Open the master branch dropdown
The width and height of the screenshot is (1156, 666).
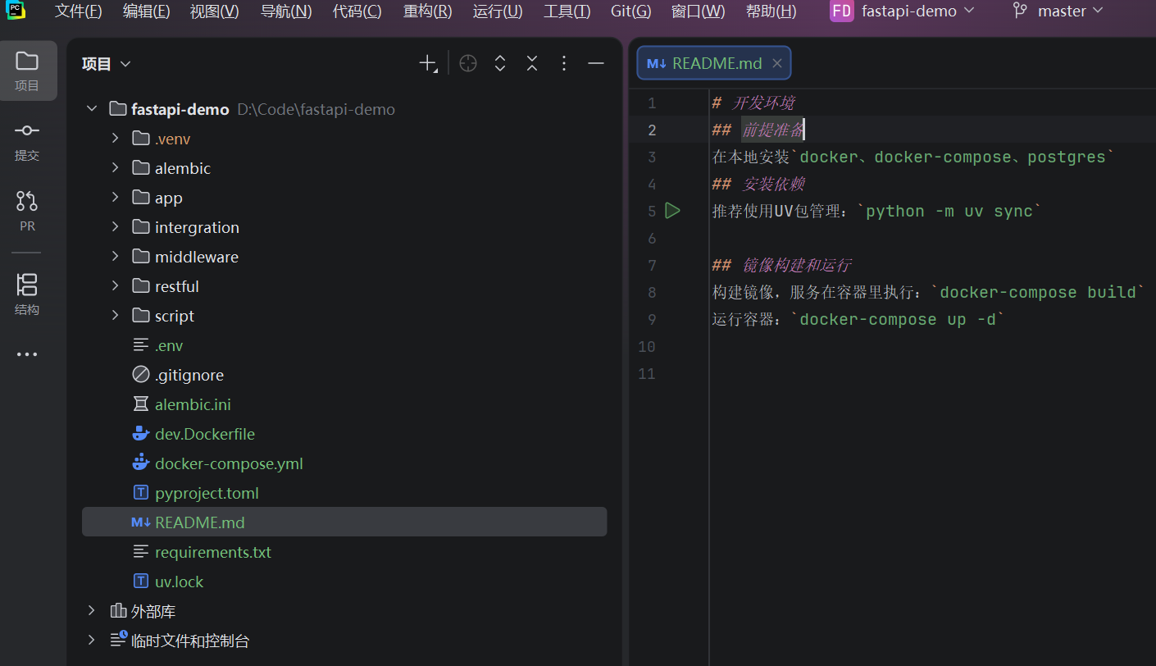click(1062, 11)
